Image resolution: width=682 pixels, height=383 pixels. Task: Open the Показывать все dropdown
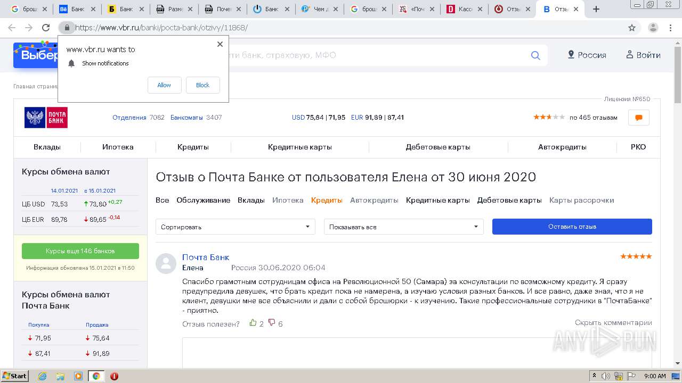[404, 227]
